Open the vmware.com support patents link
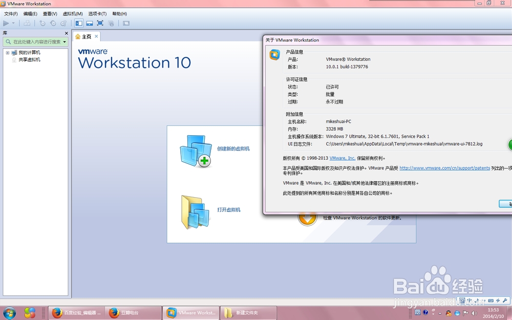This screenshot has width=512, height=320. click(445, 168)
